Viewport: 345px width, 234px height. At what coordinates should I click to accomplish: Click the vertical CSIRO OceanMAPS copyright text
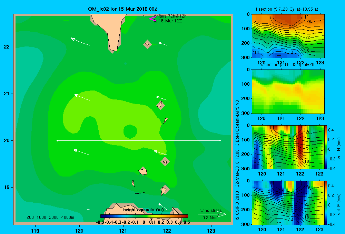tap(237, 160)
